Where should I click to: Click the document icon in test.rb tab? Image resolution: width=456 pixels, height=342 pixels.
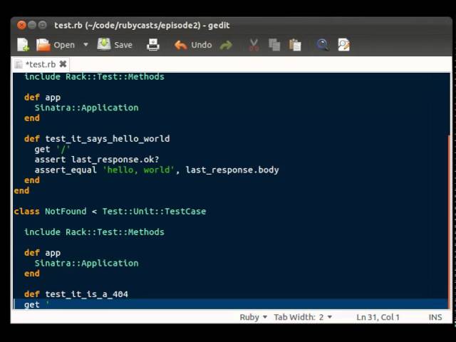[19, 64]
